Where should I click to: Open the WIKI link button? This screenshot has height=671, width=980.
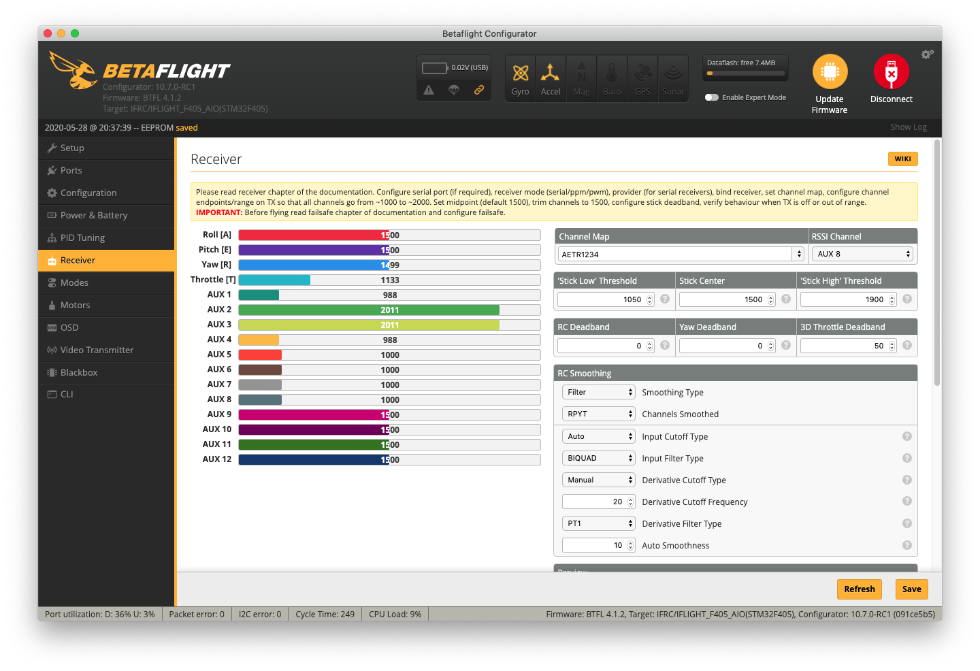pyautogui.click(x=902, y=159)
